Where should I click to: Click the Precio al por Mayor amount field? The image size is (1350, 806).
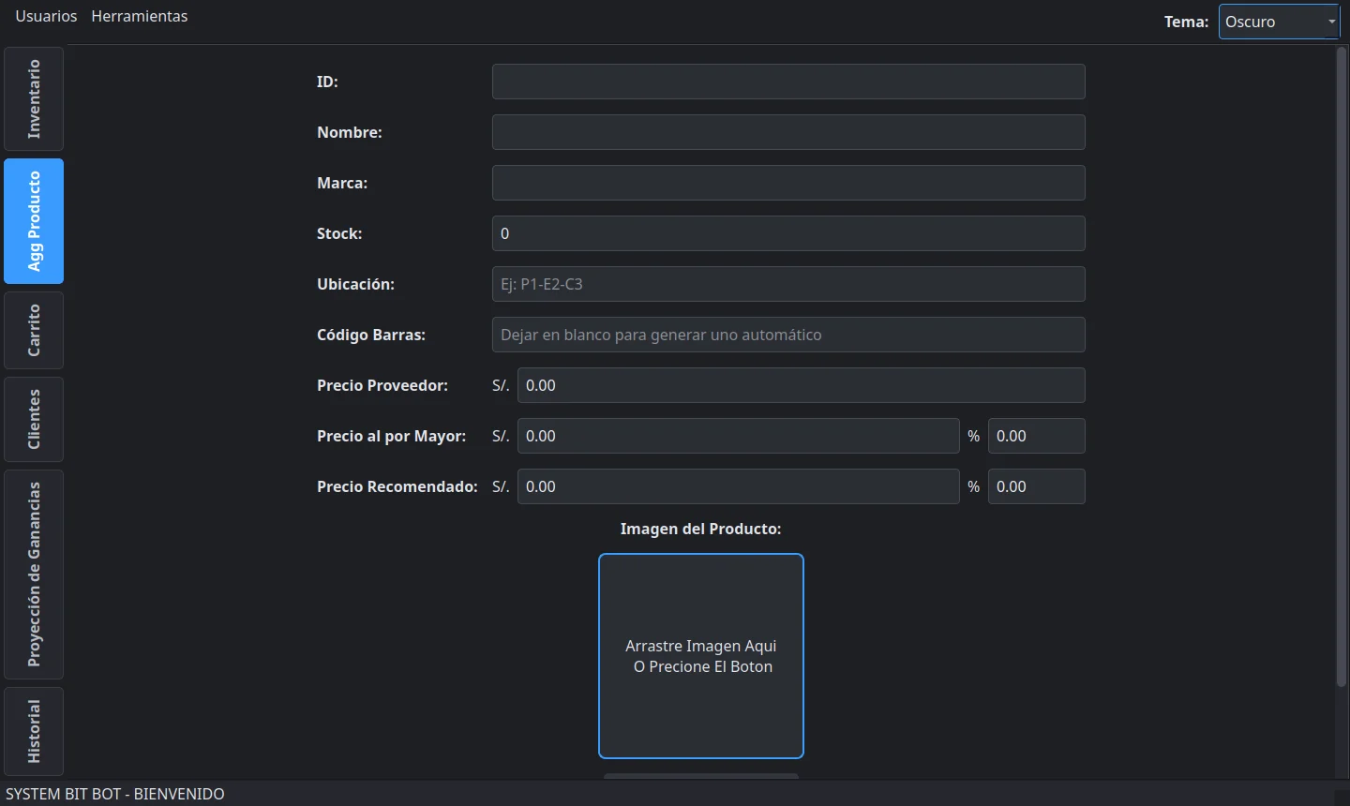[x=739, y=436]
